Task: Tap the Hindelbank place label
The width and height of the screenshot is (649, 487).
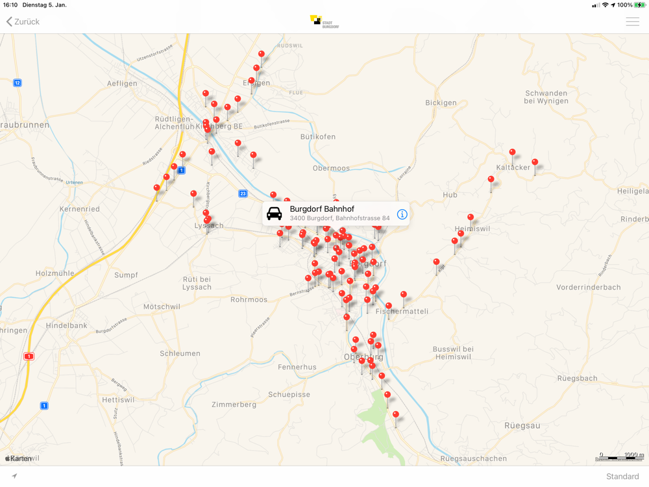Action: point(67,325)
